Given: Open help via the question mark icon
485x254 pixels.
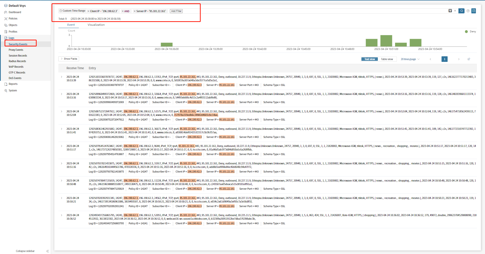Looking at the screenshot, I should [468, 11].
